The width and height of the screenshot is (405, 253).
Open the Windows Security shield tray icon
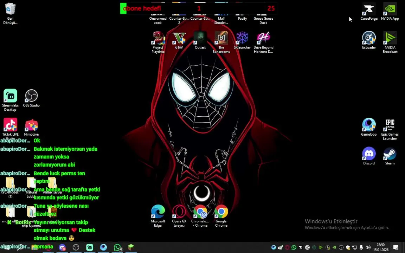[348, 247]
